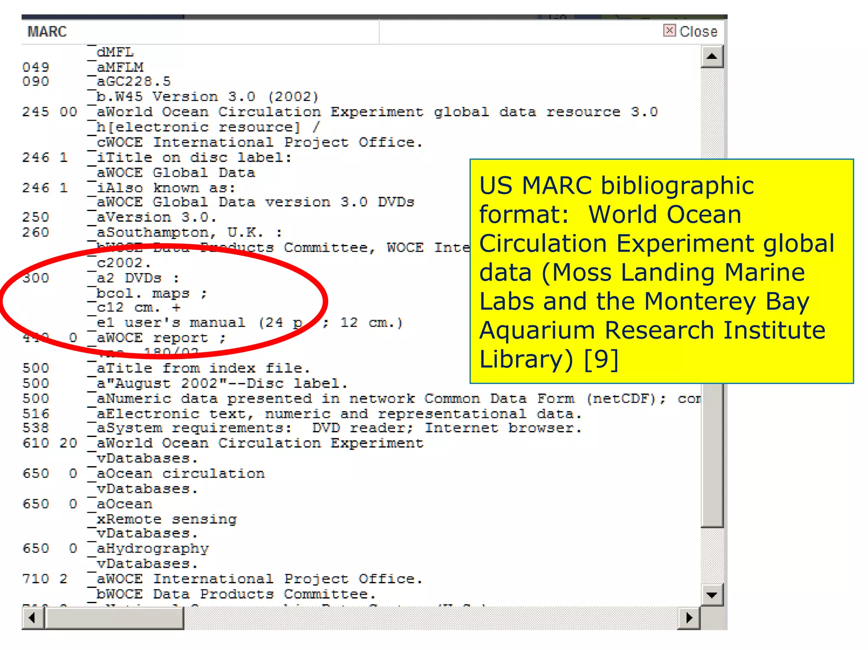Click the vertical scrollbar down arrow

coord(712,595)
